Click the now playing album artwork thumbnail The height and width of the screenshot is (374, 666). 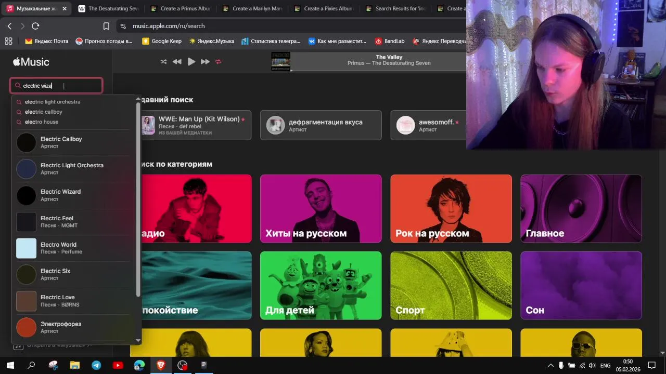coord(280,61)
